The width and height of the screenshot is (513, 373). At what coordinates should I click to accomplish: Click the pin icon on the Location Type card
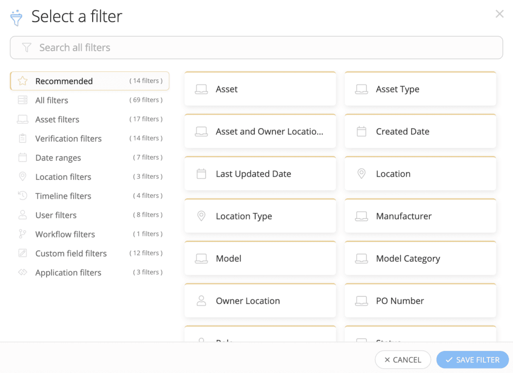point(201,216)
